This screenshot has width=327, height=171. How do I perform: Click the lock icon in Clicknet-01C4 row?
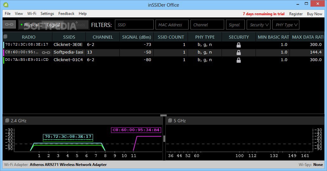(x=238, y=60)
